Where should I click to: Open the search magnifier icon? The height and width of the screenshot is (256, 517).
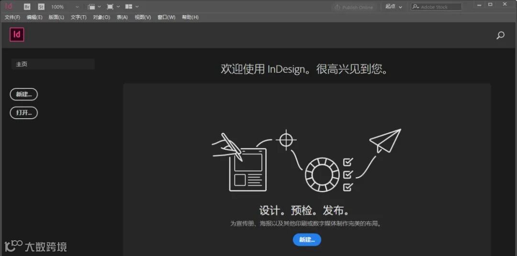click(500, 35)
